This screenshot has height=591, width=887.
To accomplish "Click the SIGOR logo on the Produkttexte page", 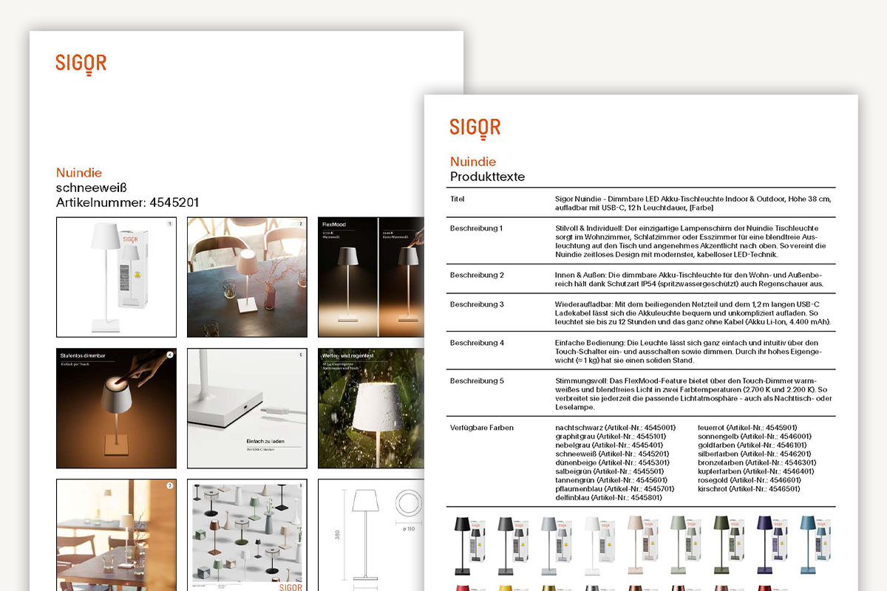I will pyautogui.click(x=475, y=129).
